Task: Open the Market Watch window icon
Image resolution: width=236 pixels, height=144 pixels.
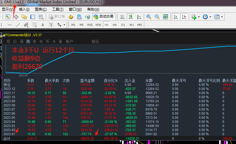Action: pos(7,17)
